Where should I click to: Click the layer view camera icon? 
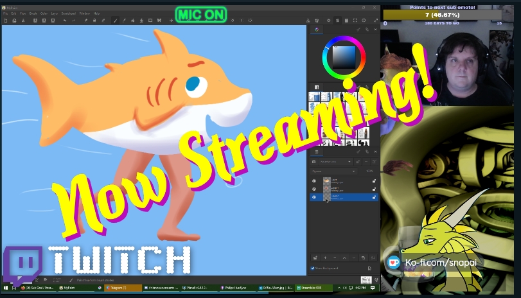click(313, 162)
